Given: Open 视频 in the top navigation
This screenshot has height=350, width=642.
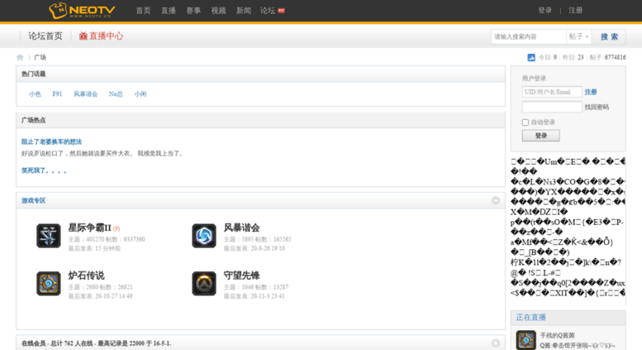Looking at the screenshot, I should pos(218,11).
